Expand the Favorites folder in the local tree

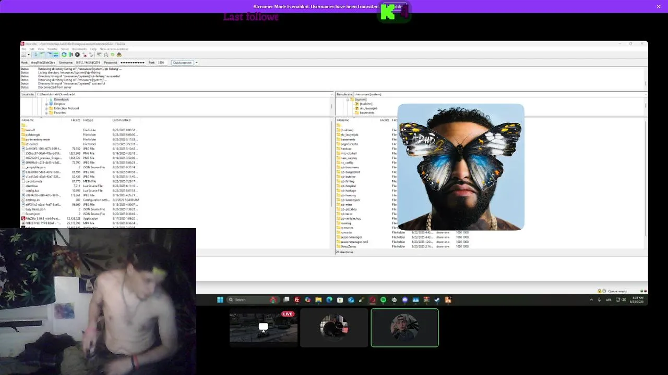[46, 113]
